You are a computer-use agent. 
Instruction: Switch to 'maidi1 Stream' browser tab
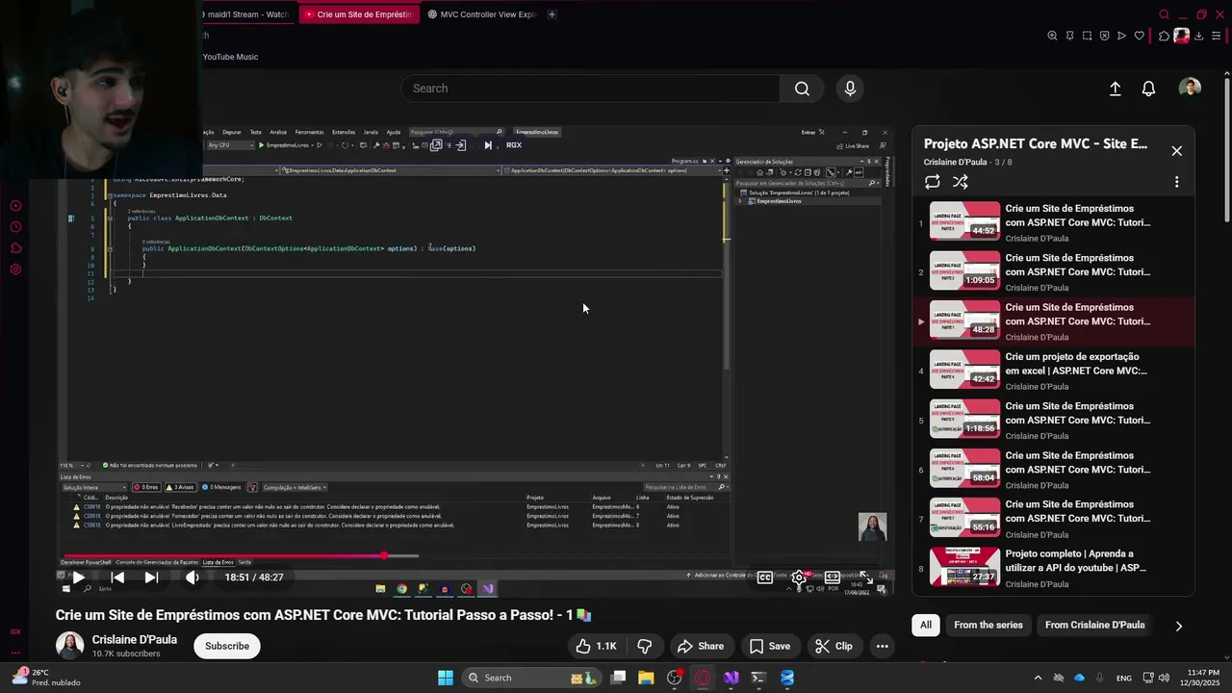[246, 14]
